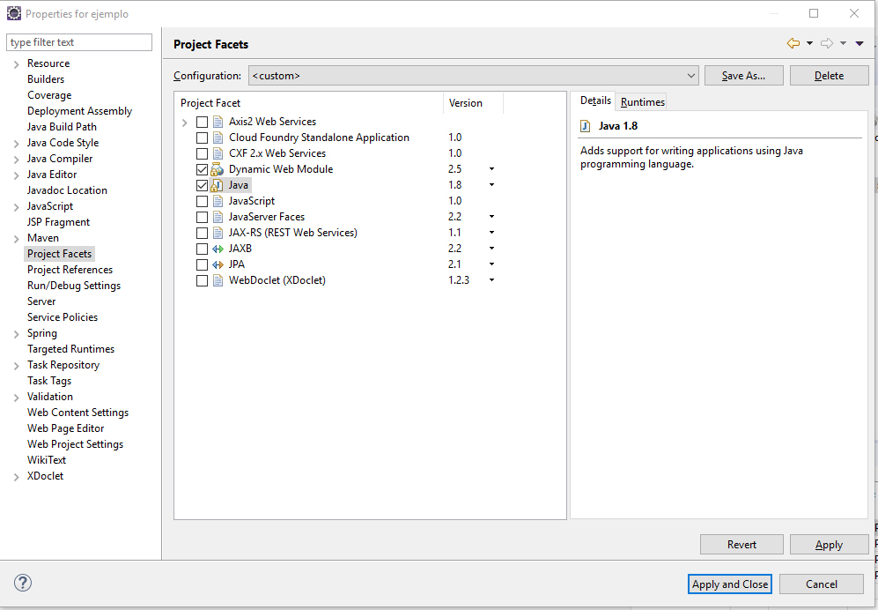Switch to the Details tab
This screenshot has width=878, height=610.
click(x=594, y=100)
